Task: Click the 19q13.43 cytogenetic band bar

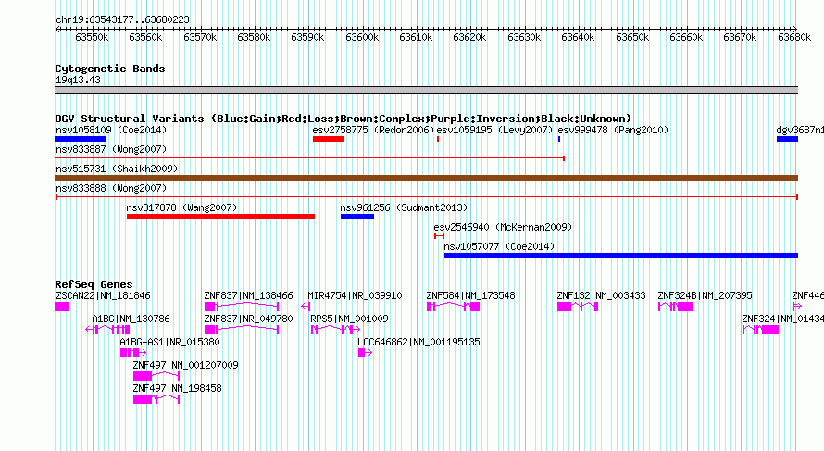Action: (426, 90)
